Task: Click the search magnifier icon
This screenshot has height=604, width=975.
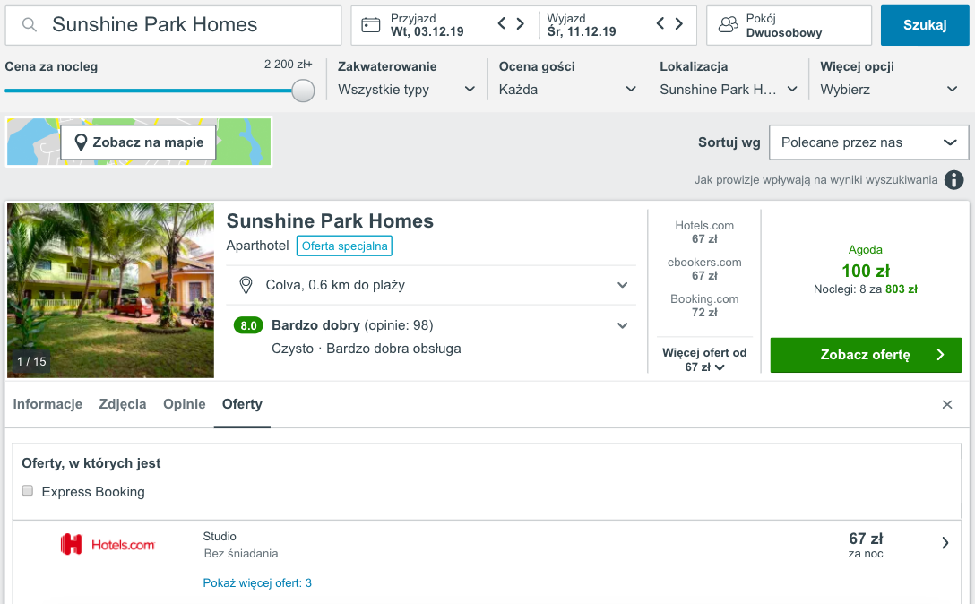Action: [x=30, y=25]
